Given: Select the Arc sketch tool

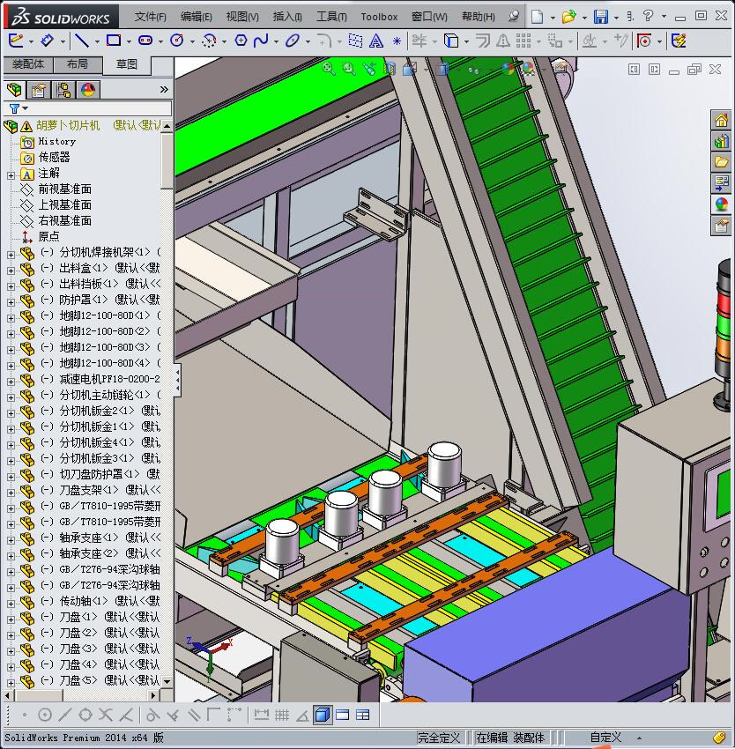Looking at the screenshot, I should 209,41.
